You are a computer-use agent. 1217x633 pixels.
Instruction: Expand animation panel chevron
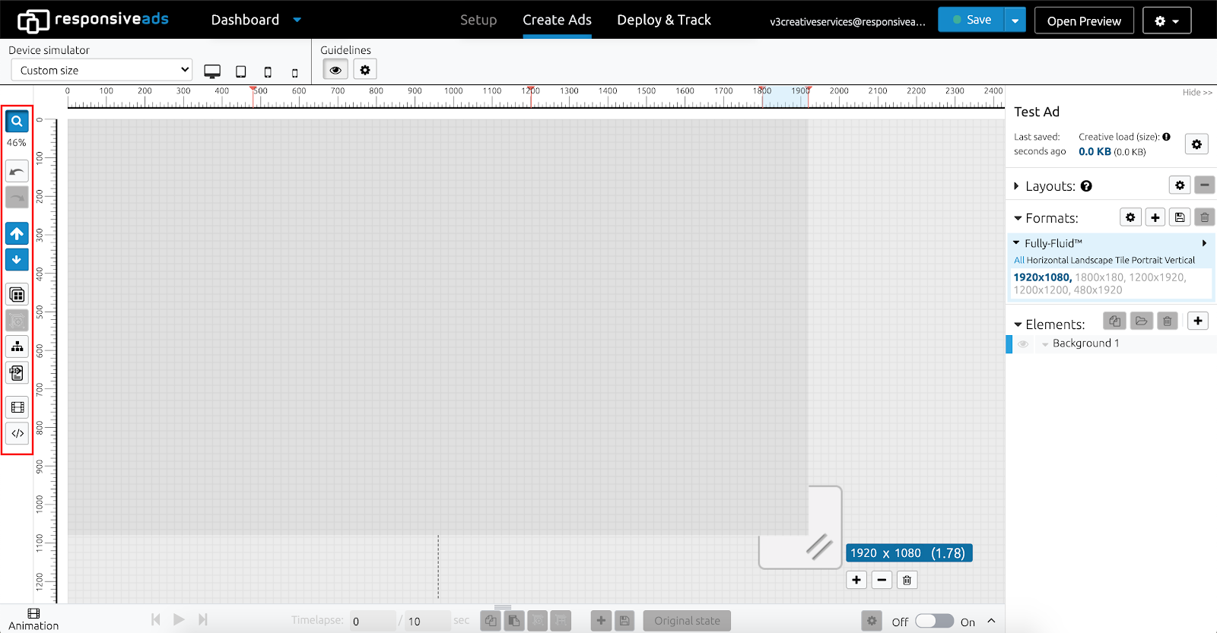pyautogui.click(x=991, y=621)
